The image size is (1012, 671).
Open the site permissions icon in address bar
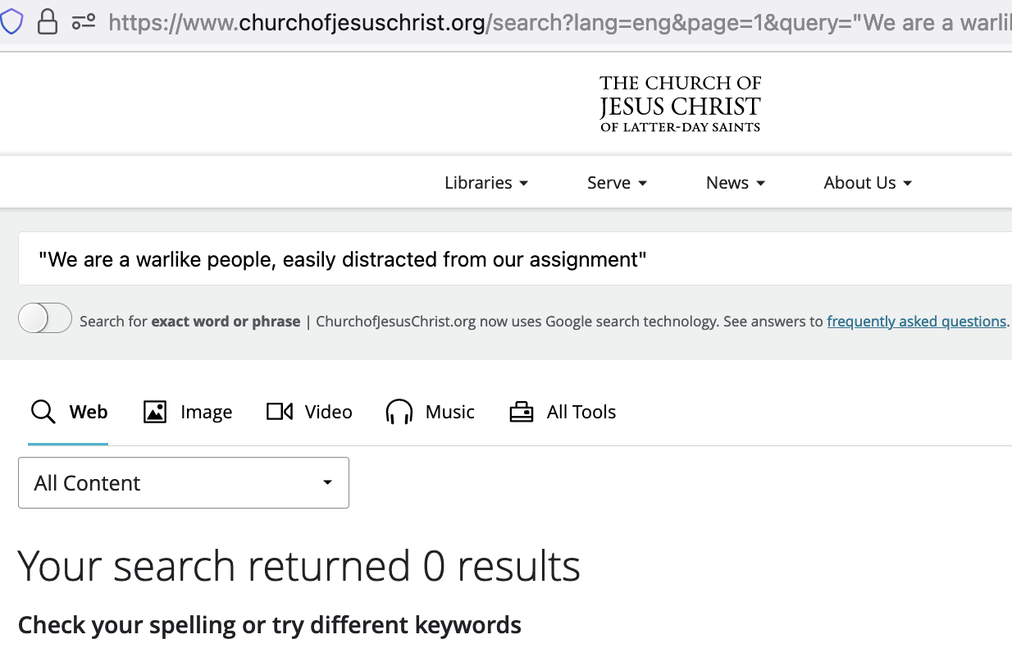pos(84,22)
